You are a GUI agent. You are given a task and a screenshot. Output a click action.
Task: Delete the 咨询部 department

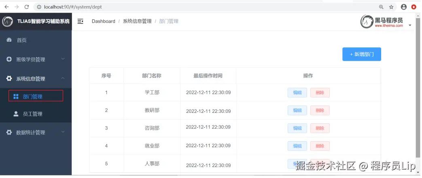pyautogui.click(x=320, y=128)
